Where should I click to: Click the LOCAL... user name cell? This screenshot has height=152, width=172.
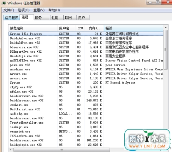(x=65, y=114)
